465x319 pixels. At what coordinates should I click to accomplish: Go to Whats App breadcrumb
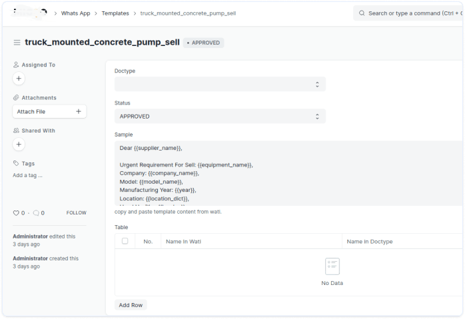point(75,13)
